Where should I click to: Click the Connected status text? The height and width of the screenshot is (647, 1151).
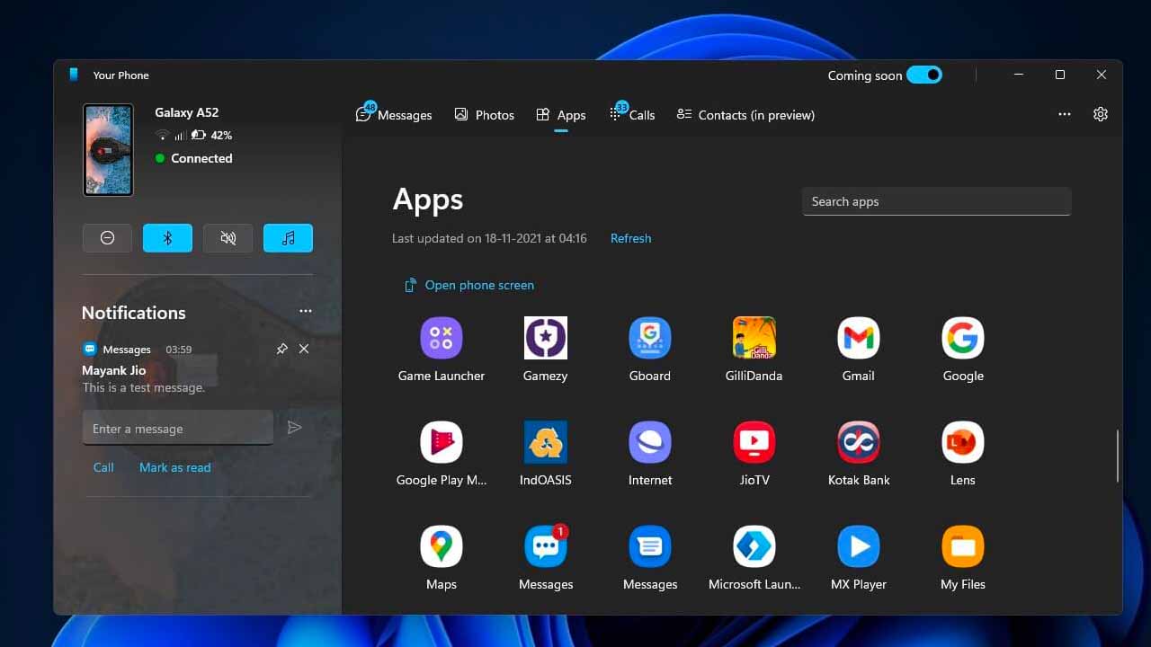pos(201,158)
